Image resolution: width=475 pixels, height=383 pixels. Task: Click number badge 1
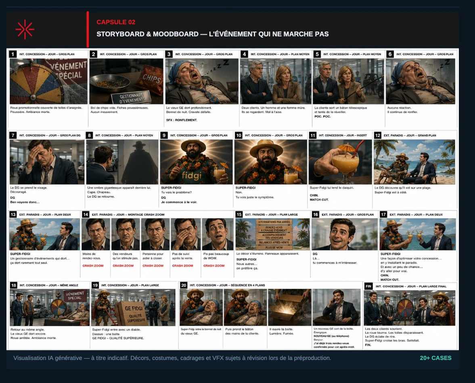13,54
